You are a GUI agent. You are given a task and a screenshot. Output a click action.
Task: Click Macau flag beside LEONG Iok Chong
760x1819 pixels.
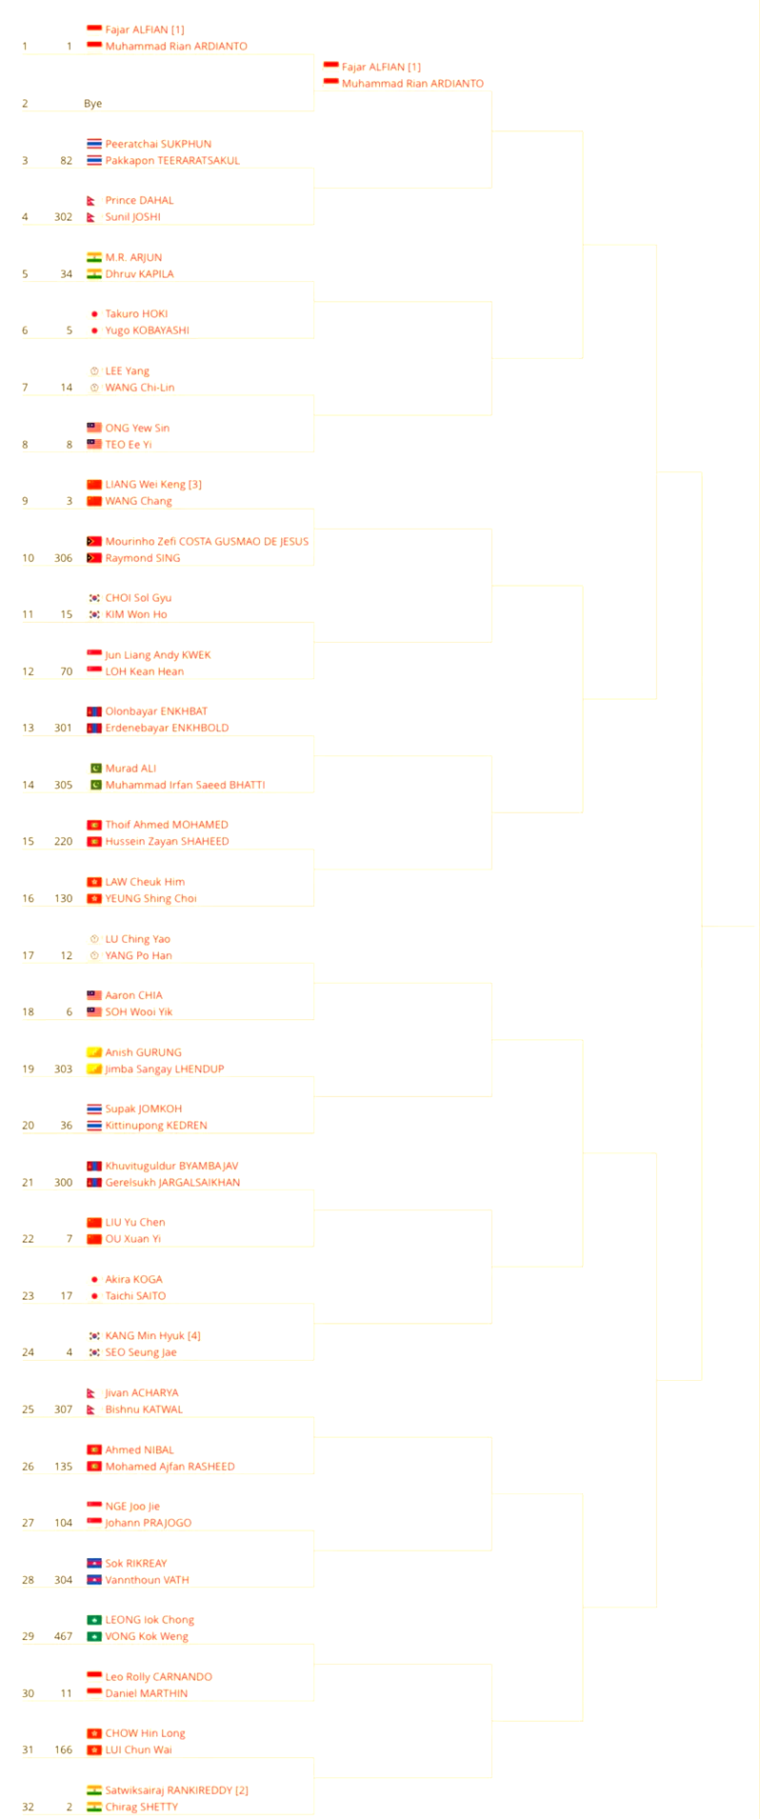pos(94,1620)
